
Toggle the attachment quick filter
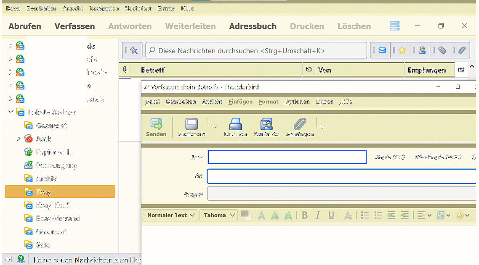[x=462, y=50]
